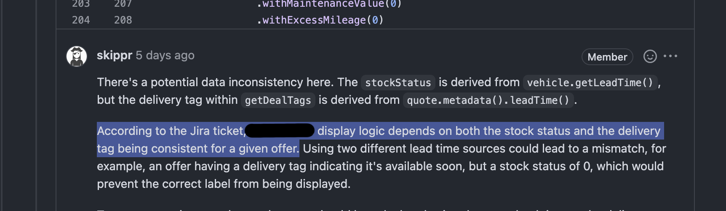Click the quote.metadata().leadTime() inline code
The image size is (726, 211).
pos(488,100)
